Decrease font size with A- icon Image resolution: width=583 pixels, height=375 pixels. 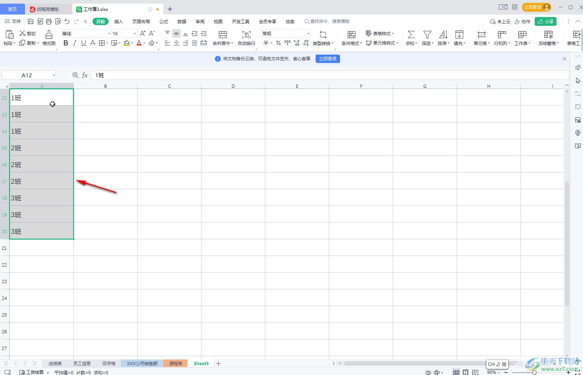coord(152,33)
